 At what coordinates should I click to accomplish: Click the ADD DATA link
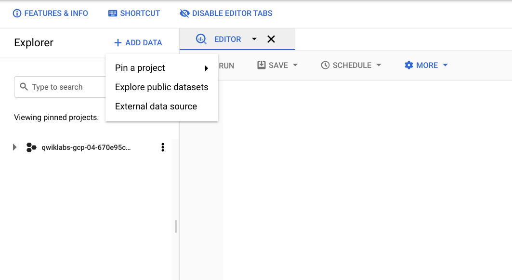coord(138,42)
